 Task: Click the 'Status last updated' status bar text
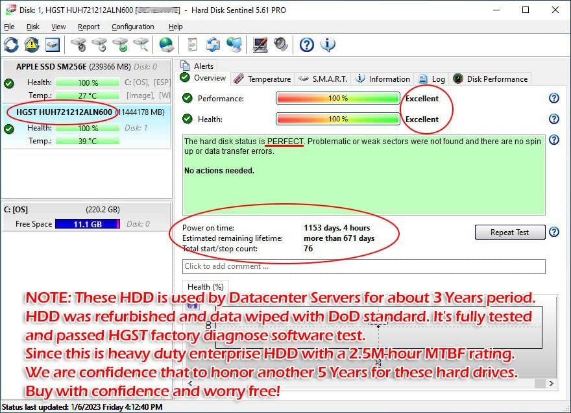pyautogui.click(x=82, y=407)
